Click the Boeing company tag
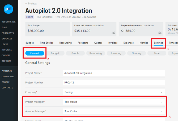Image resolution: width=178 pixels, height=121 pixels. (30, 17)
